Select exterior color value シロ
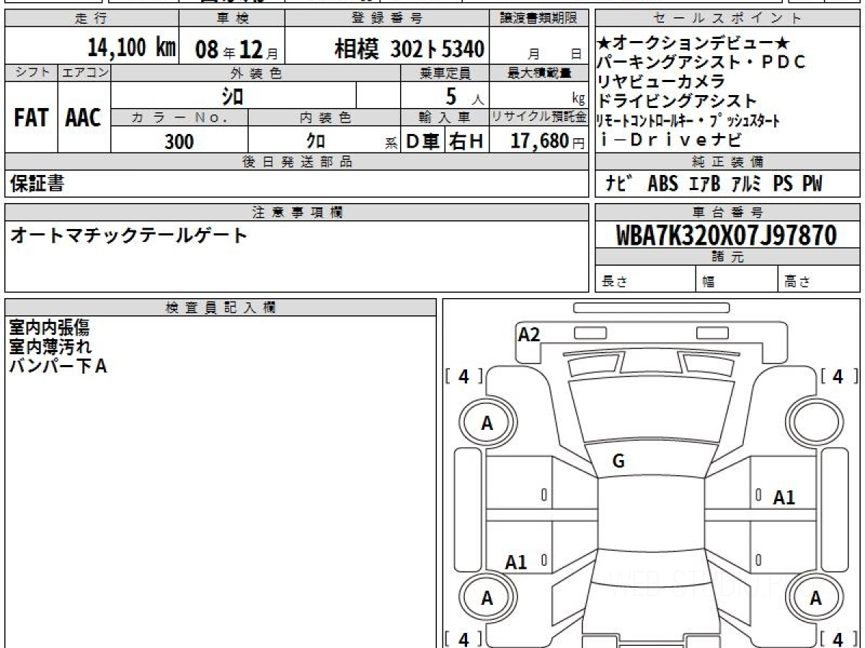 point(232,95)
